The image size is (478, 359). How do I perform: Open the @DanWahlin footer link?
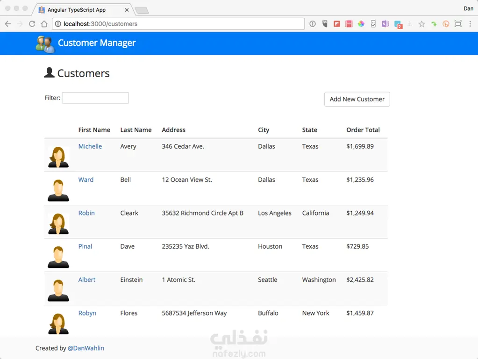[86, 348]
